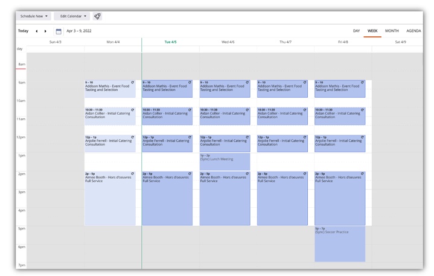Viewport: 434px width, 276px height.
Task: Click recurring icon on Thursday Anjolie Ferrell event
Action: click(x=305, y=137)
